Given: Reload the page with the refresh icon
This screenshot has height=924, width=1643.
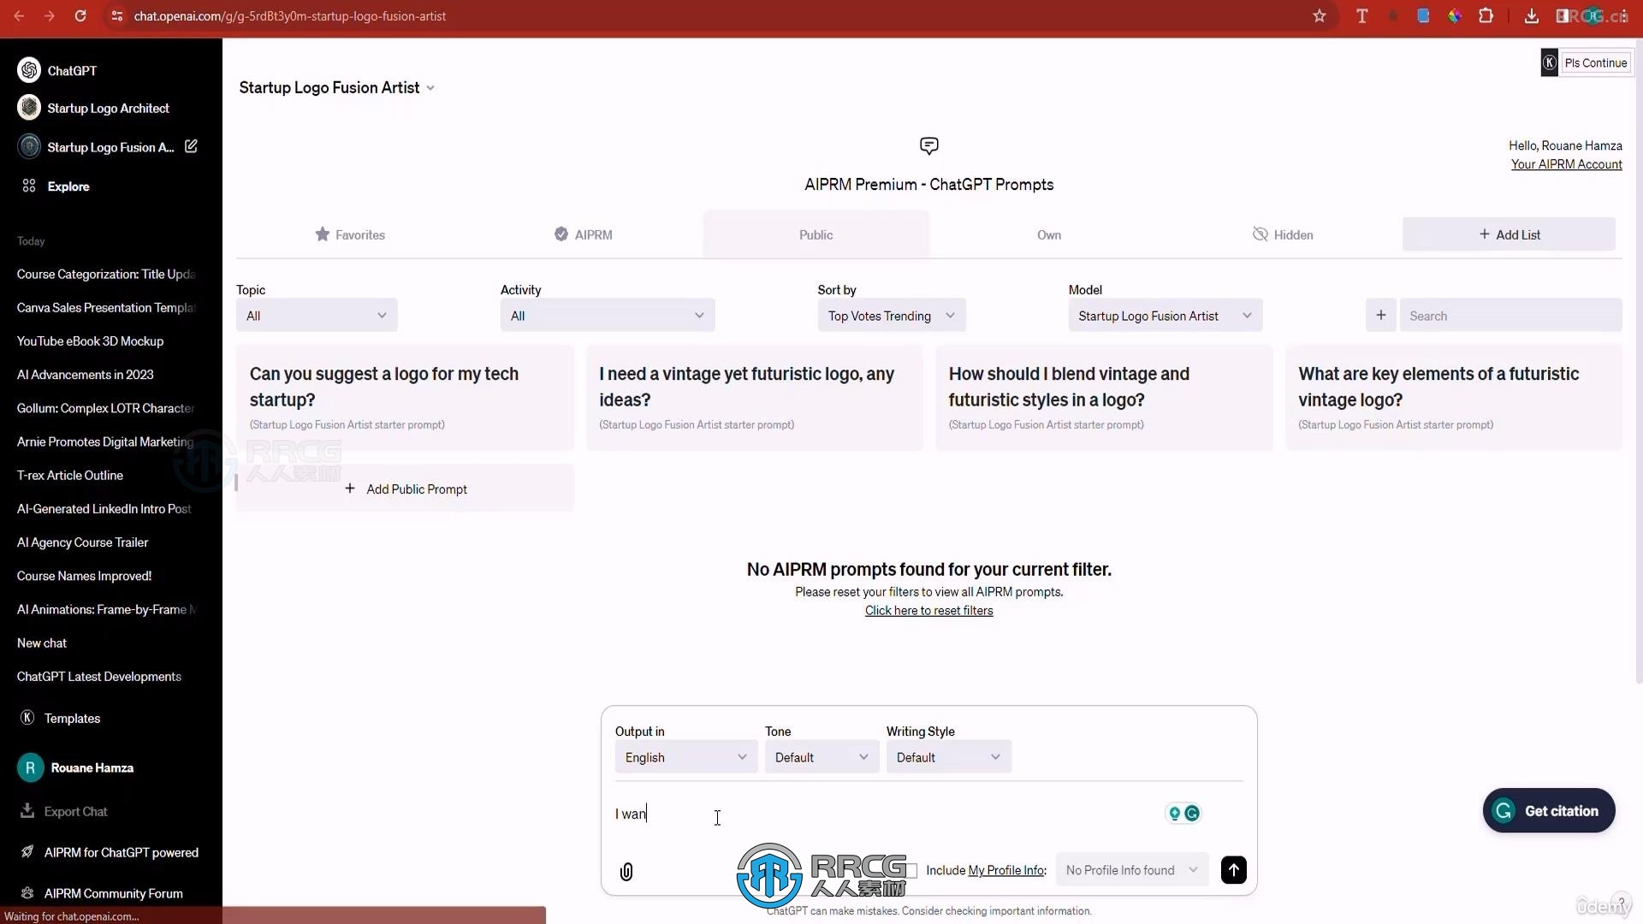Looking at the screenshot, I should tap(80, 16).
